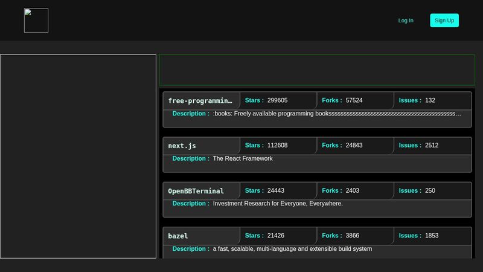Click bazel Issues count 1853
483x272 pixels.
point(432,235)
